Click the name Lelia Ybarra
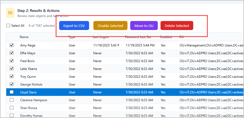Screen dimensions: 244x118 click(28, 69)
